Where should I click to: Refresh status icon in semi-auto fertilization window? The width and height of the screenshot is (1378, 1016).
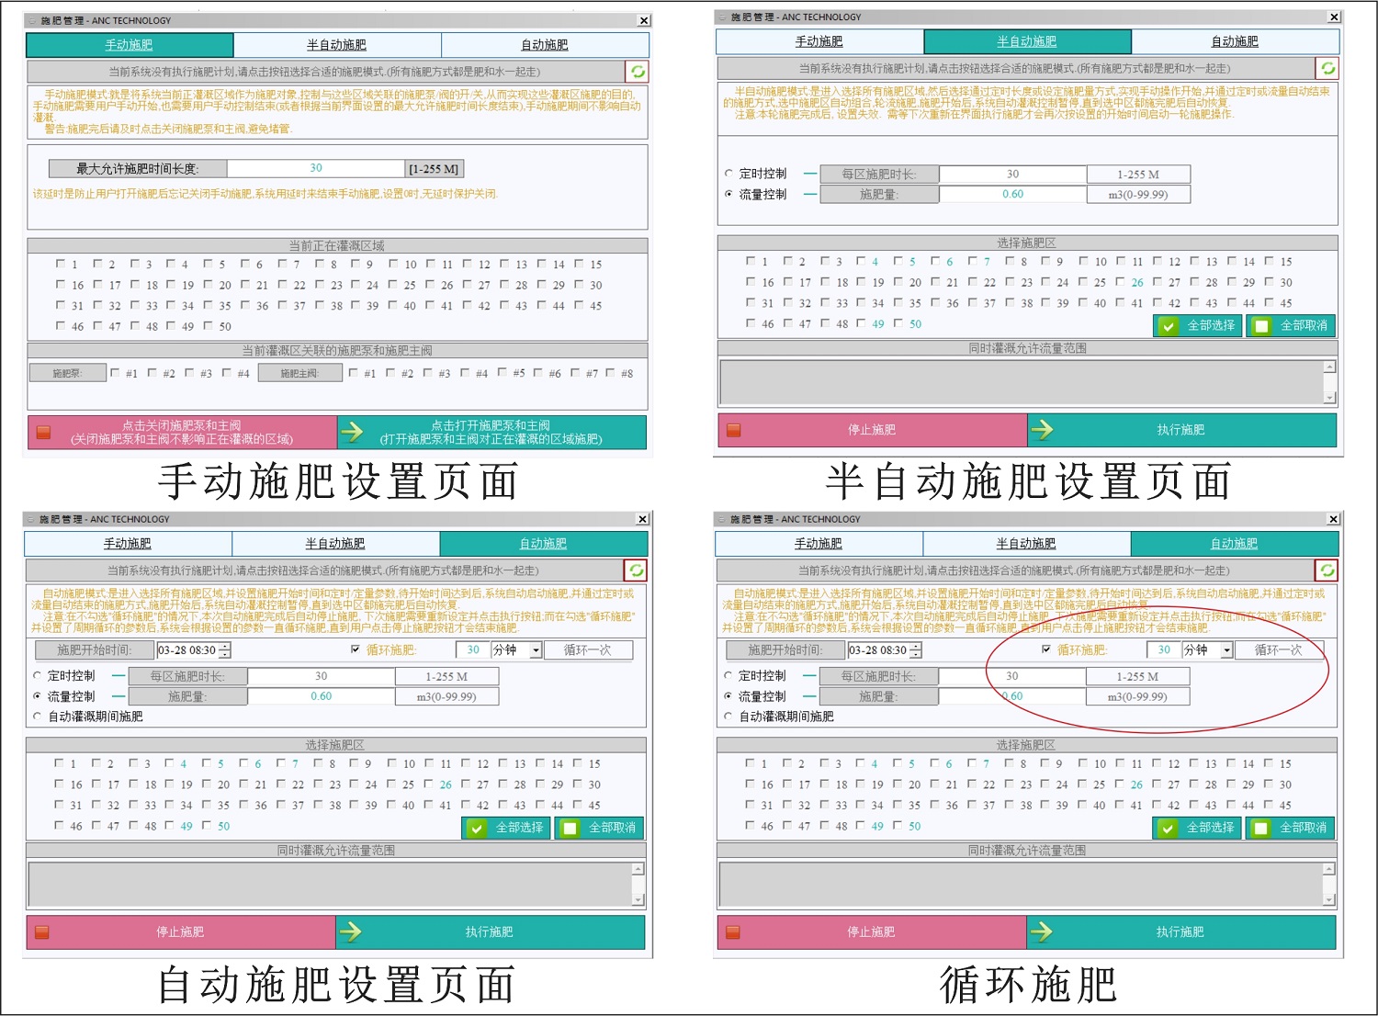coord(1327,68)
